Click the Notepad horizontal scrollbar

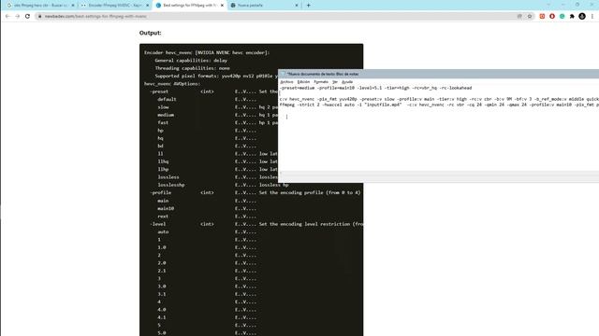pos(439,174)
